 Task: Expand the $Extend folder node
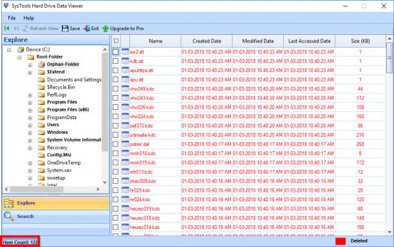pyautogui.click(x=30, y=73)
